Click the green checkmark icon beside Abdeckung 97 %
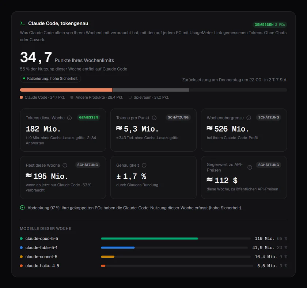 click(x=22, y=208)
